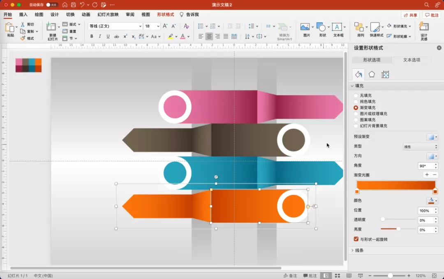Open the Slide Show ribbon tab

tap(108, 14)
